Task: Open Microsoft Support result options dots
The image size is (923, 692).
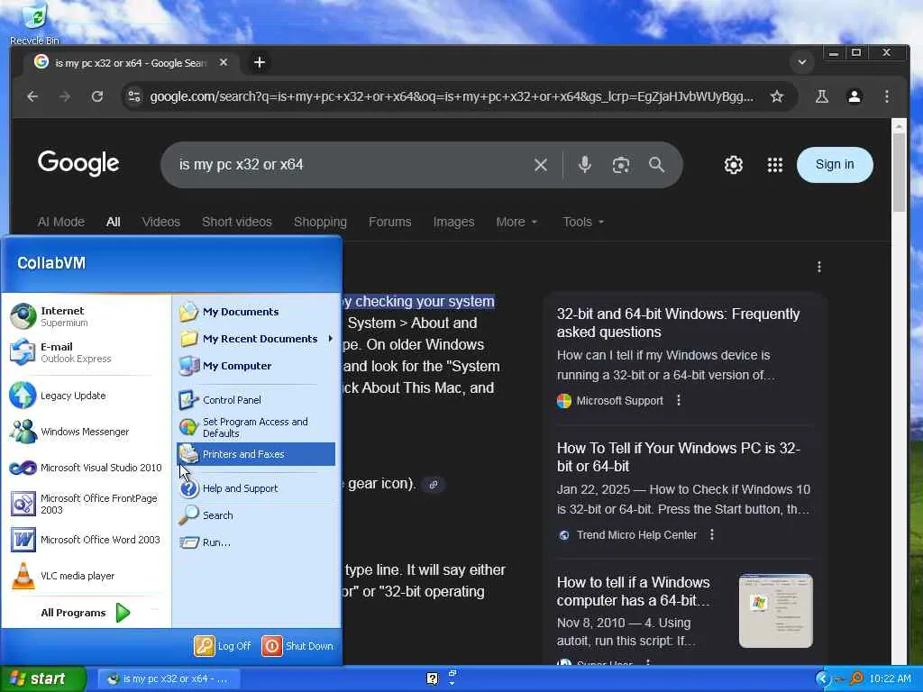Action: 679,400
